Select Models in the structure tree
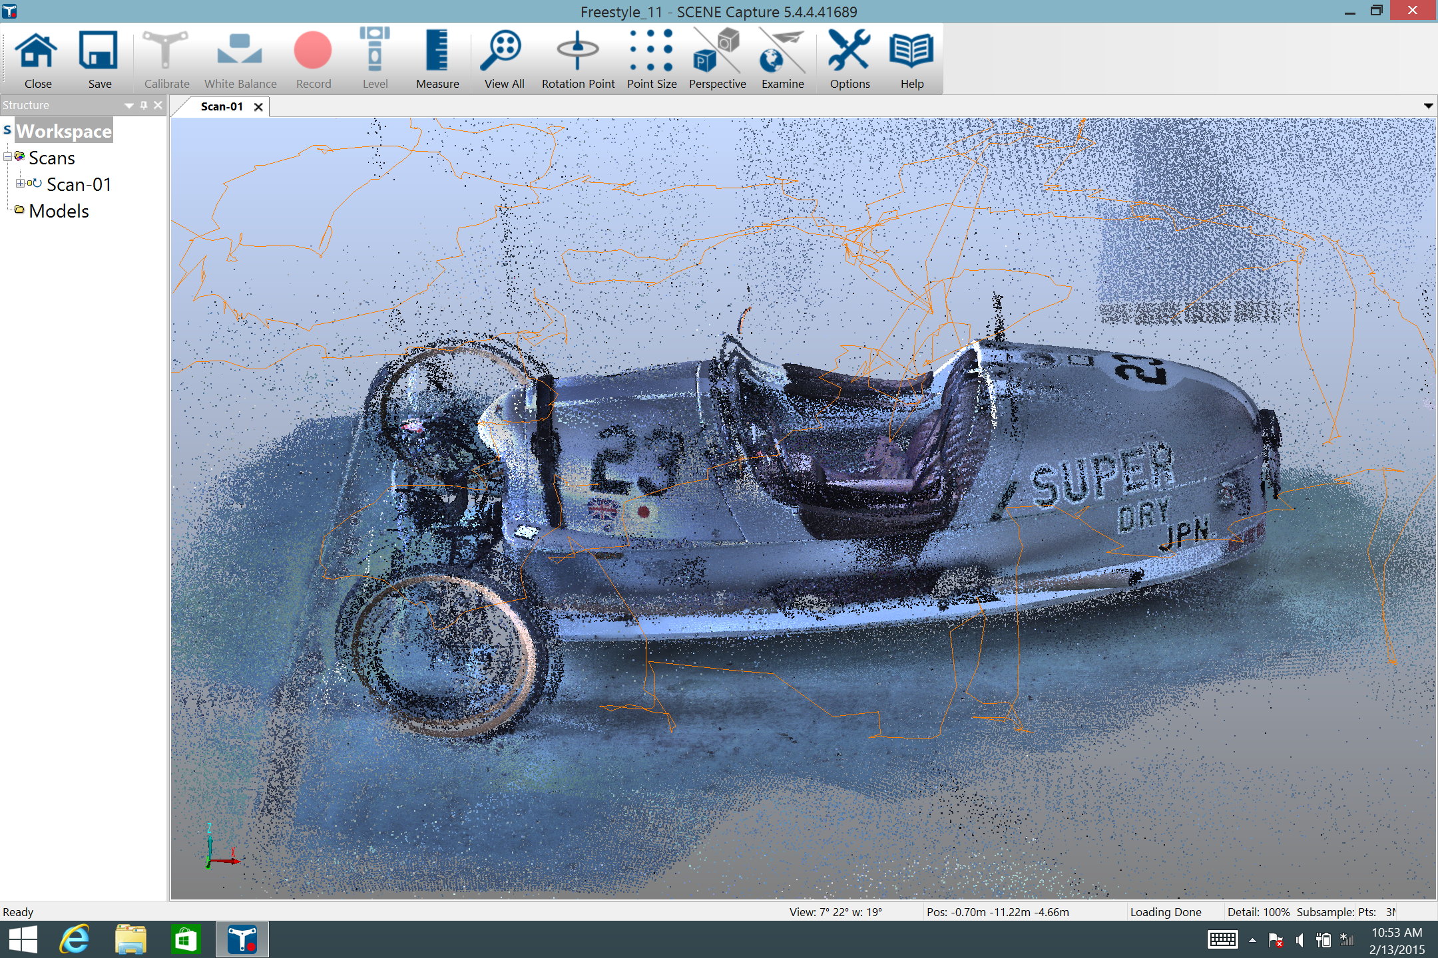This screenshot has width=1438, height=958. [59, 211]
